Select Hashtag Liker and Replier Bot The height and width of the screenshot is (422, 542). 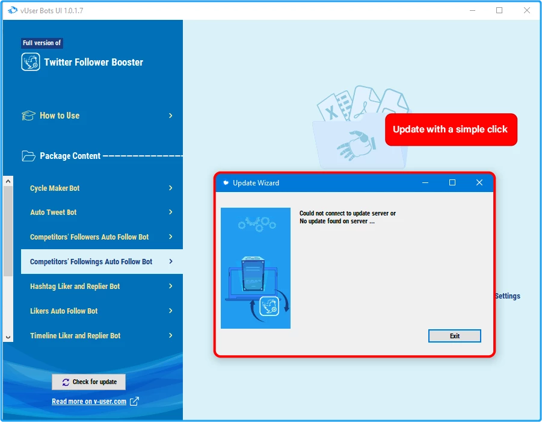(x=102, y=286)
